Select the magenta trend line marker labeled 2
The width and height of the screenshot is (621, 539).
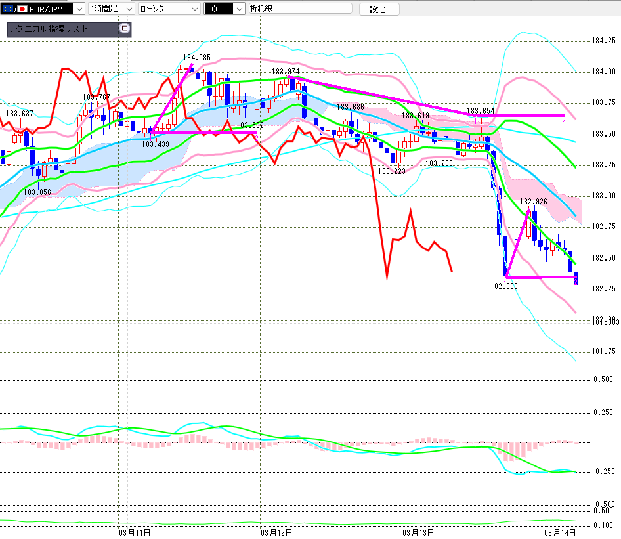[x=563, y=120]
